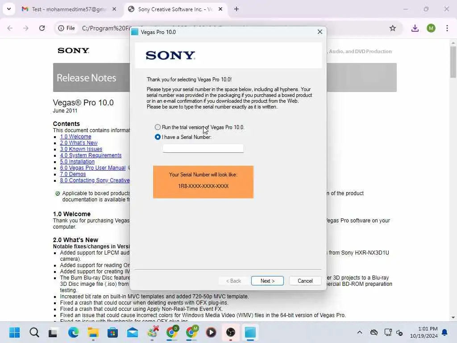Click Vegas Pro dialog title icon
457x343 pixels.
point(135,32)
